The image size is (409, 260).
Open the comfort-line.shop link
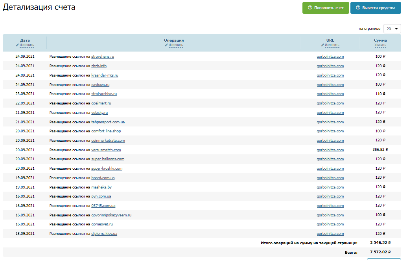106,131
